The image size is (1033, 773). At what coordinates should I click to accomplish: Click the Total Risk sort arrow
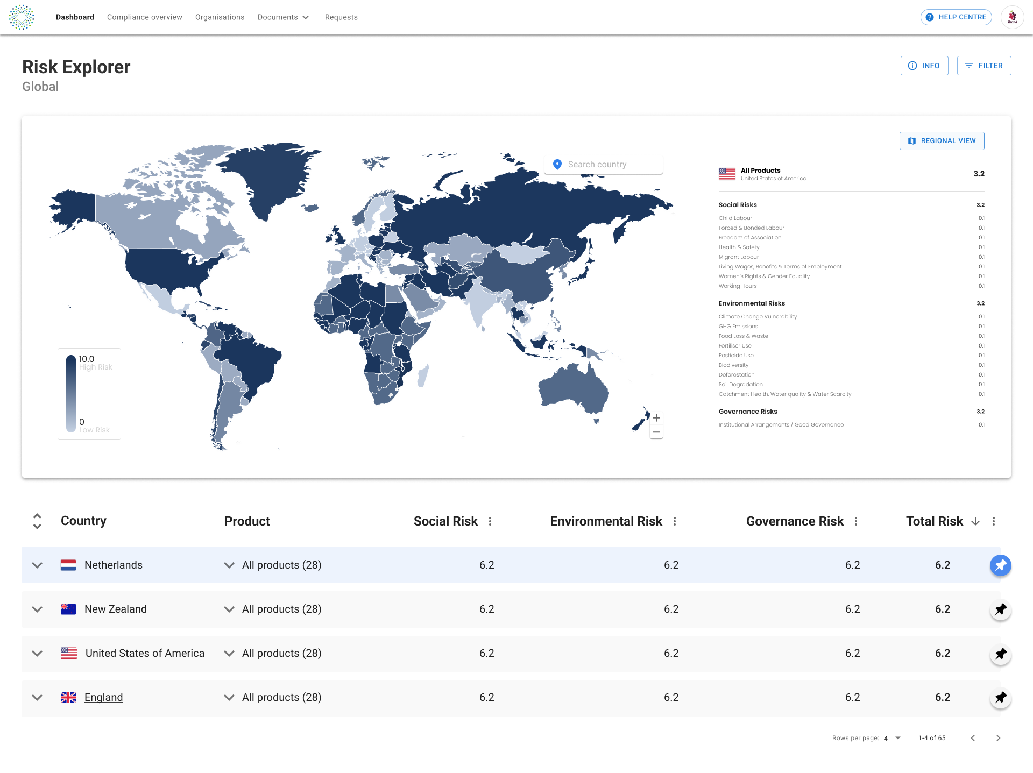coord(975,521)
